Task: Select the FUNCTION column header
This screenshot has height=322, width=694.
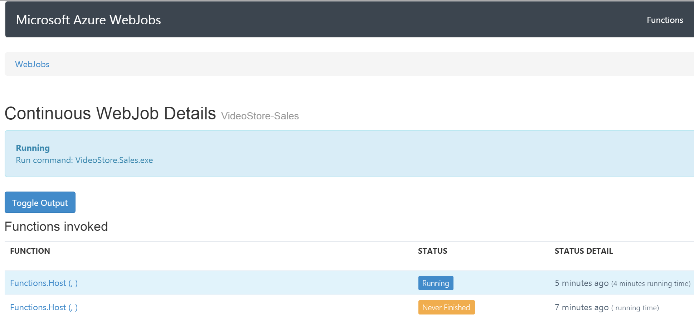Action: pyautogui.click(x=30, y=251)
